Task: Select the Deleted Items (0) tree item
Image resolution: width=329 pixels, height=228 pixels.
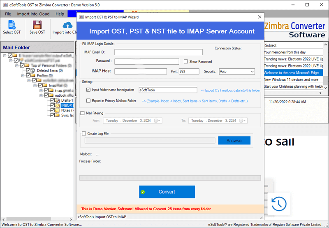Action: (x=50, y=70)
